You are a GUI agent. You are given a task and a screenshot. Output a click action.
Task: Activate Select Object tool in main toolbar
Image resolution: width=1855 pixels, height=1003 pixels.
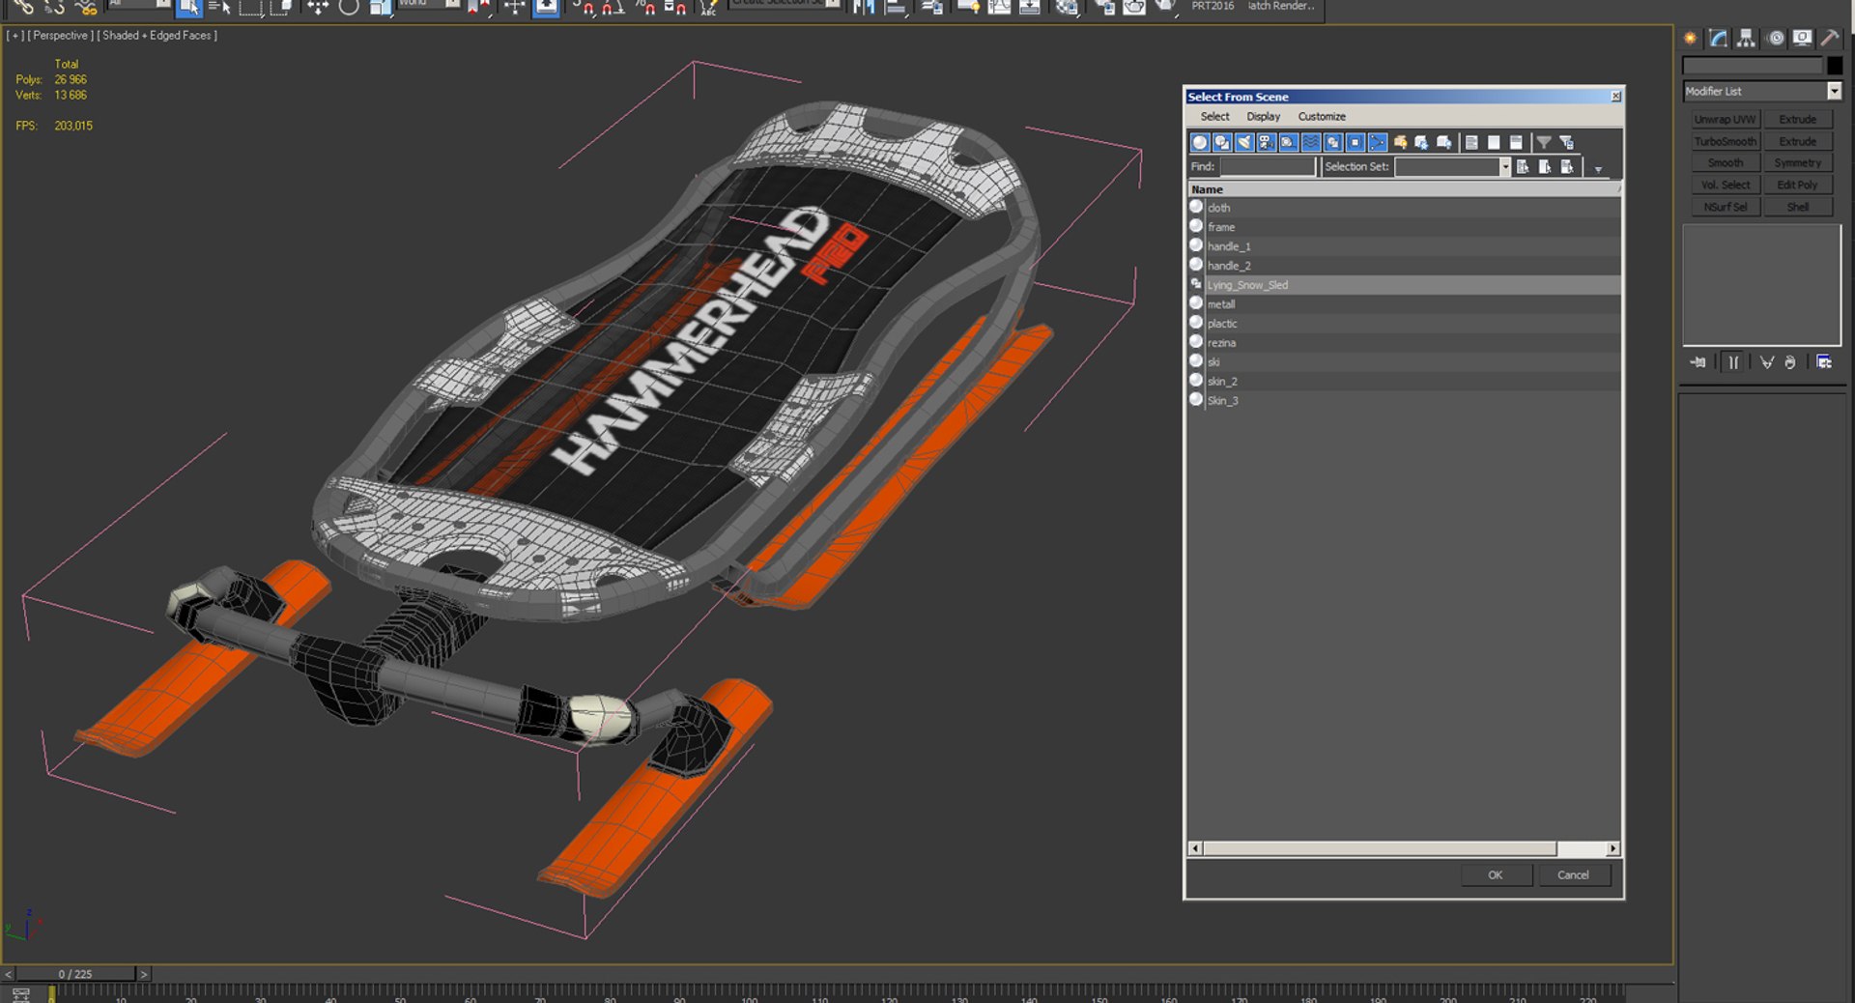pos(189,8)
